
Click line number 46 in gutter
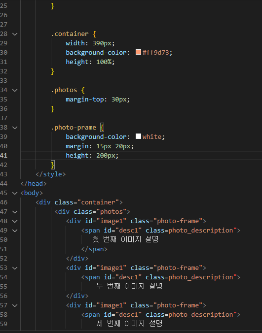(3, 202)
